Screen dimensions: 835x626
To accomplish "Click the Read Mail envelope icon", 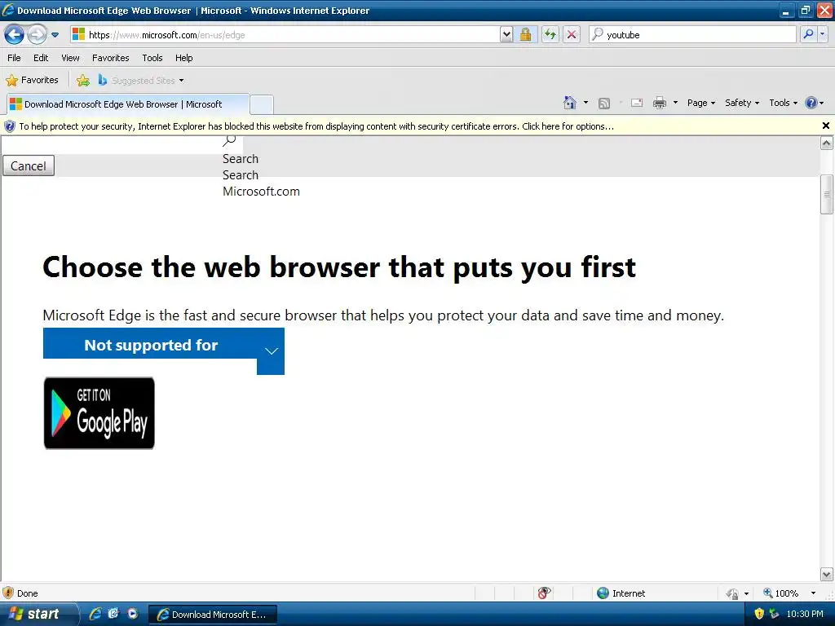I will tap(636, 103).
